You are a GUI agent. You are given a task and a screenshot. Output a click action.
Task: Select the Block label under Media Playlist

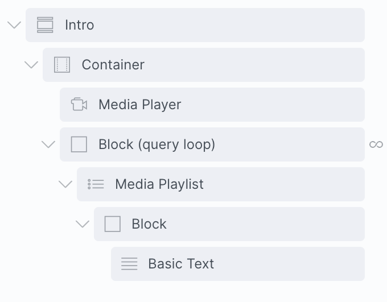(x=149, y=224)
